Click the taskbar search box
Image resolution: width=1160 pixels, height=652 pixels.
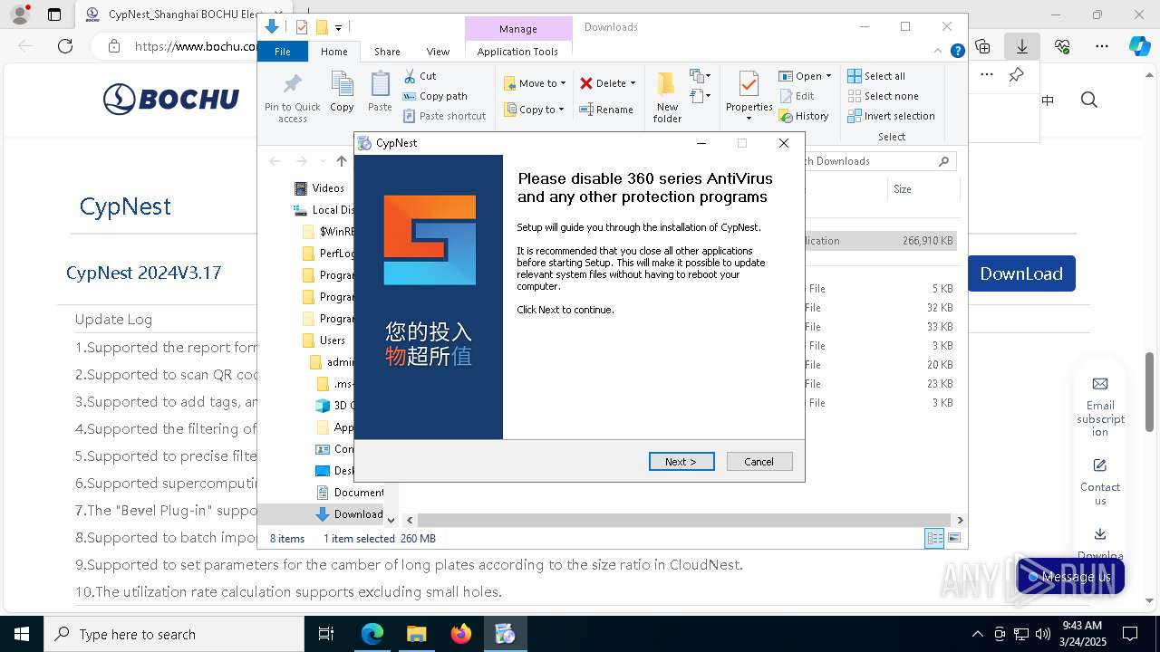click(x=174, y=634)
